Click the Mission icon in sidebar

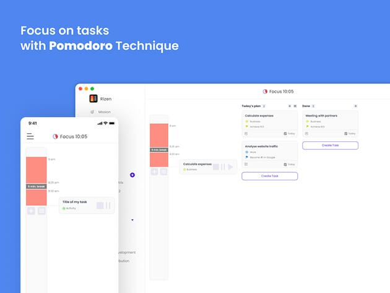pyautogui.click(x=92, y=112)
